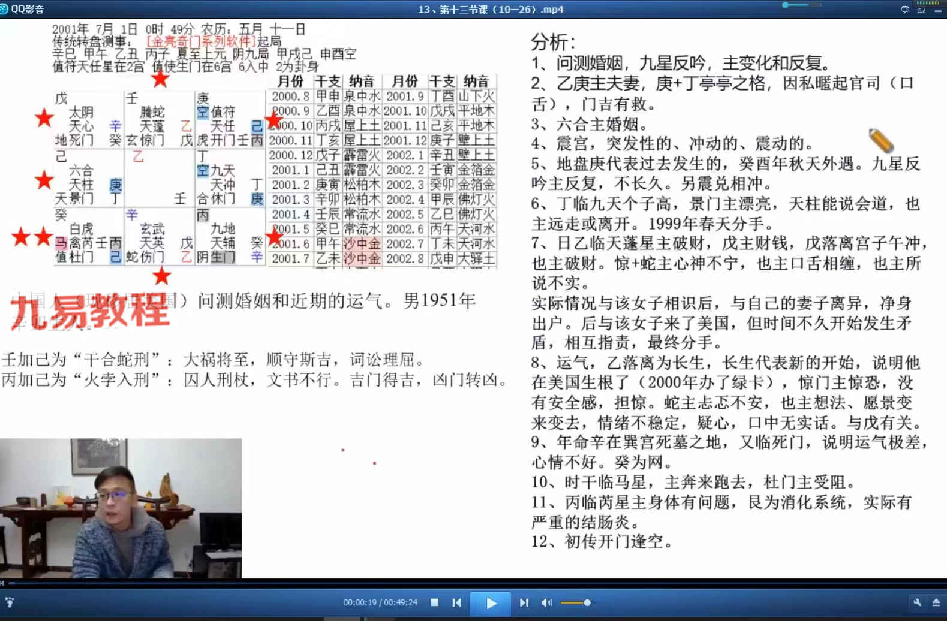Click the orange pencil cursor icon

coord(881,141)
